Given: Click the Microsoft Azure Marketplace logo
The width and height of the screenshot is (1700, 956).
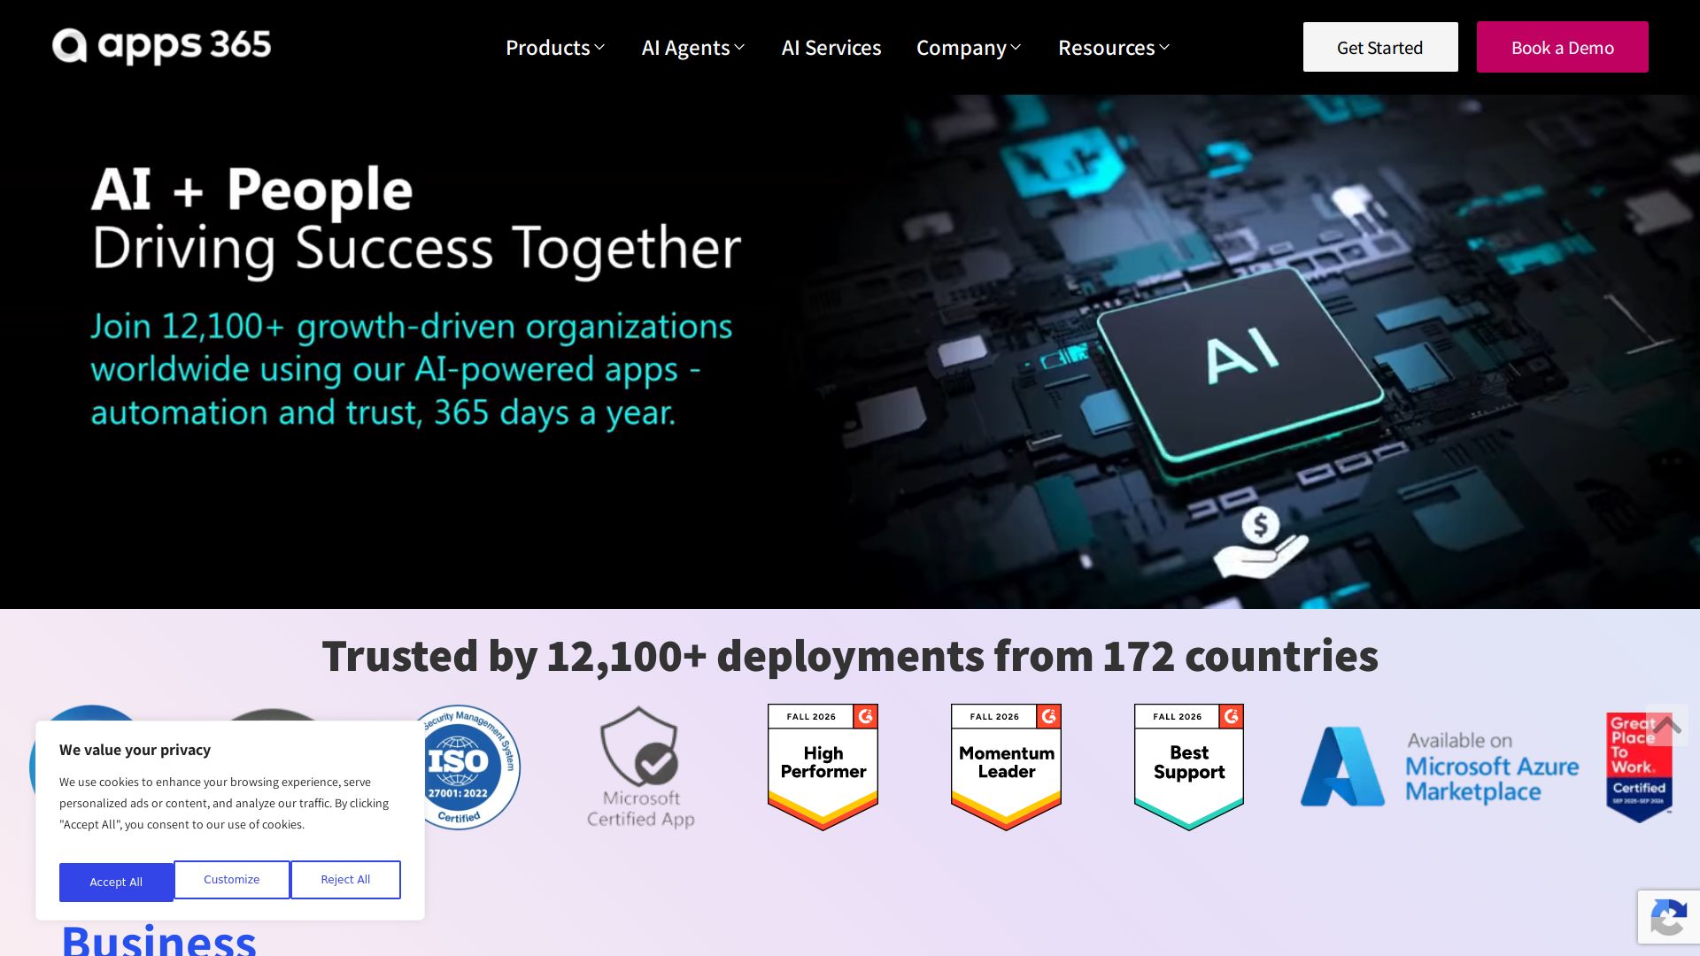Looking at the screenshot, I should pos(1440,767).
